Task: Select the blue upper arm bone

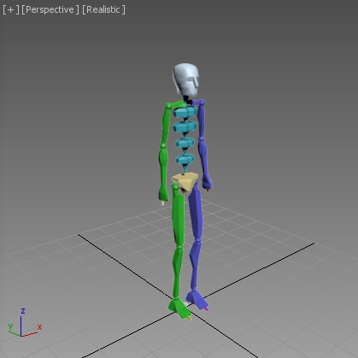Action: (x=202, y=120)
